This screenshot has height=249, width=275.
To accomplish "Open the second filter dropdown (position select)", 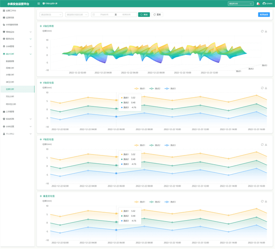I will 77,15.
